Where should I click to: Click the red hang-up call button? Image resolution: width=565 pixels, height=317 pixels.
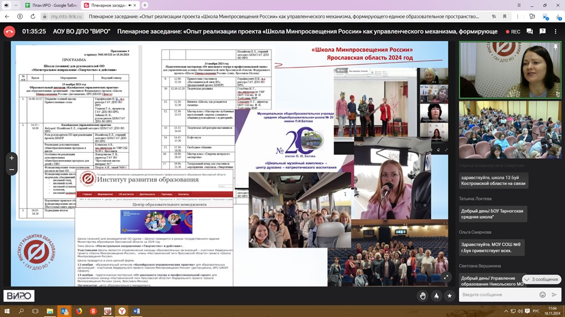pos(10,32)
